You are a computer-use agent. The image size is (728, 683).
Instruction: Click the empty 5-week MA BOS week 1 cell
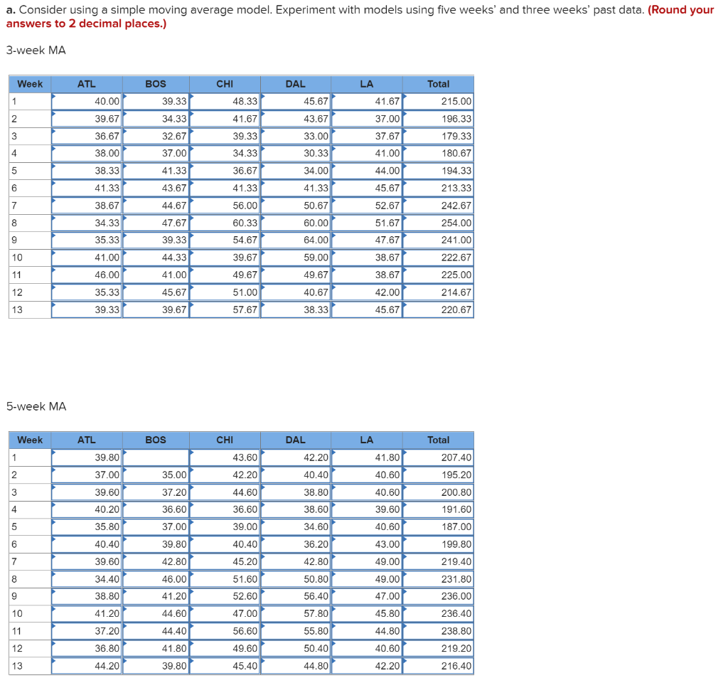156,457
